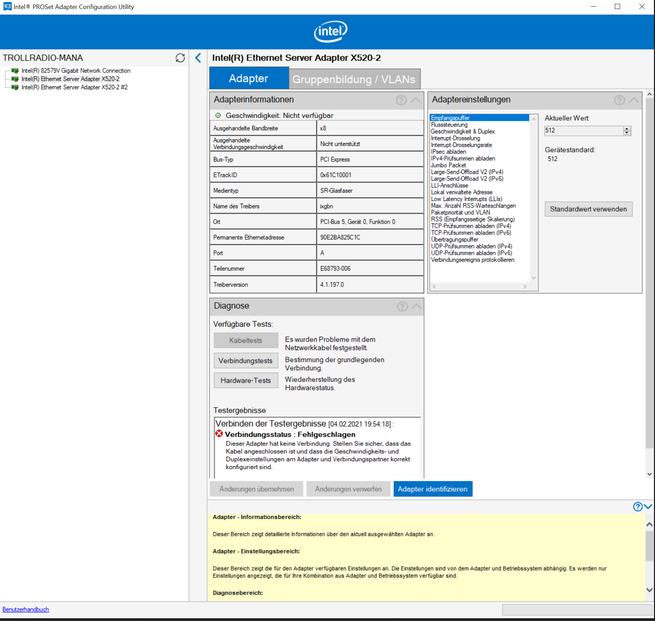
Task: Open help for Diagnose panel
Action: [402, 306]
